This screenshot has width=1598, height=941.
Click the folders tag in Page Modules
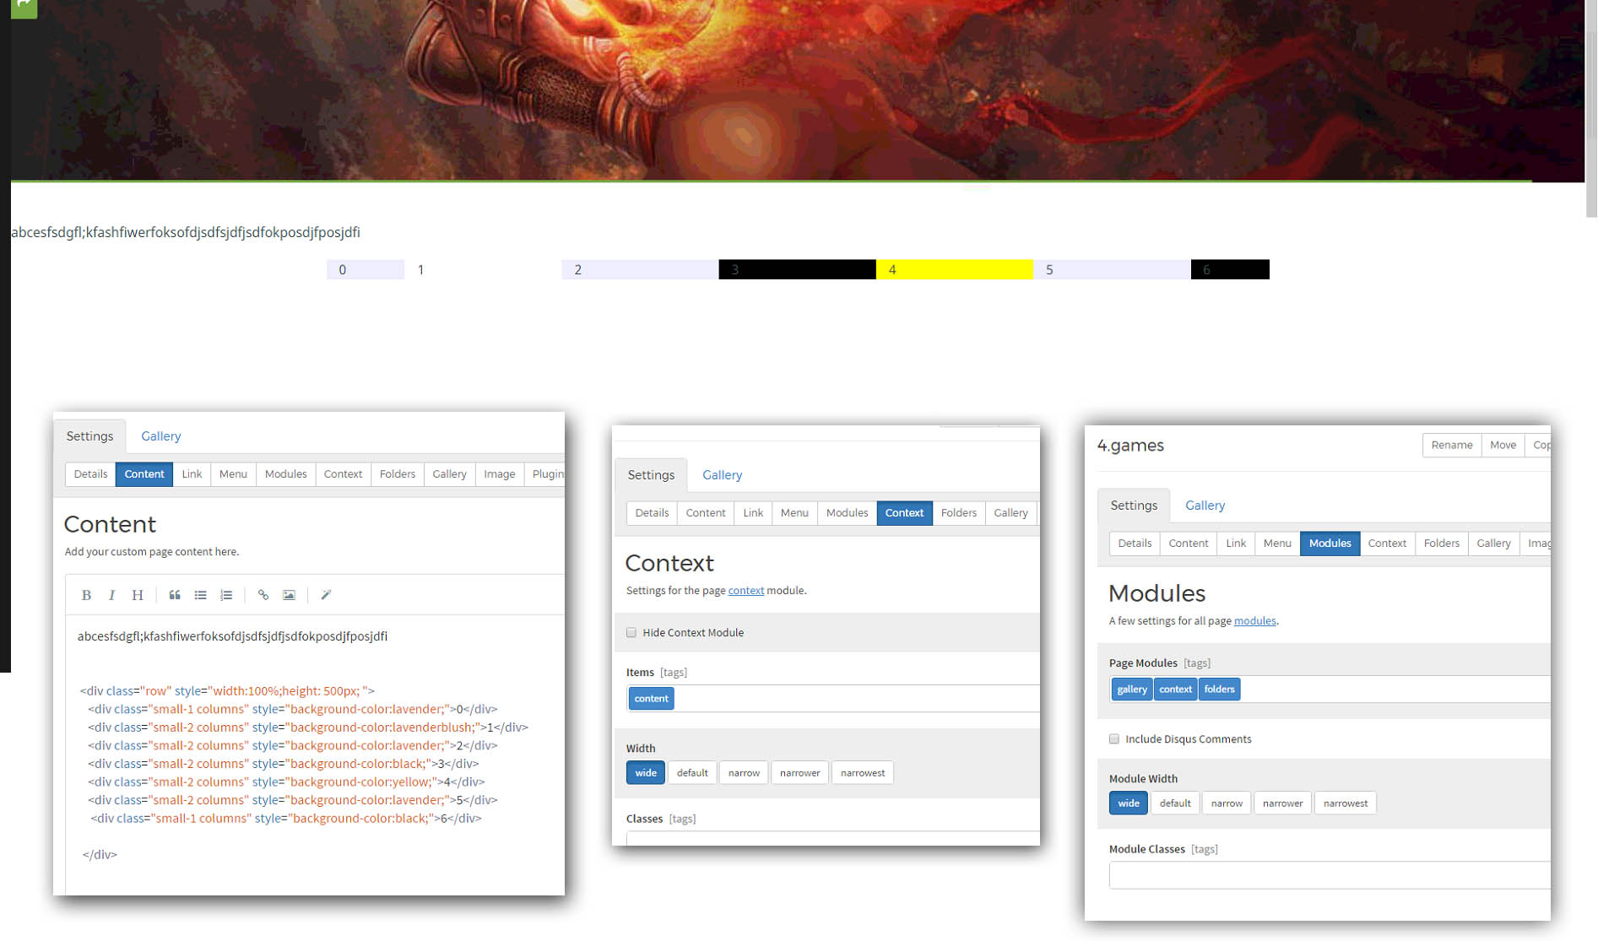(1219, 690)
